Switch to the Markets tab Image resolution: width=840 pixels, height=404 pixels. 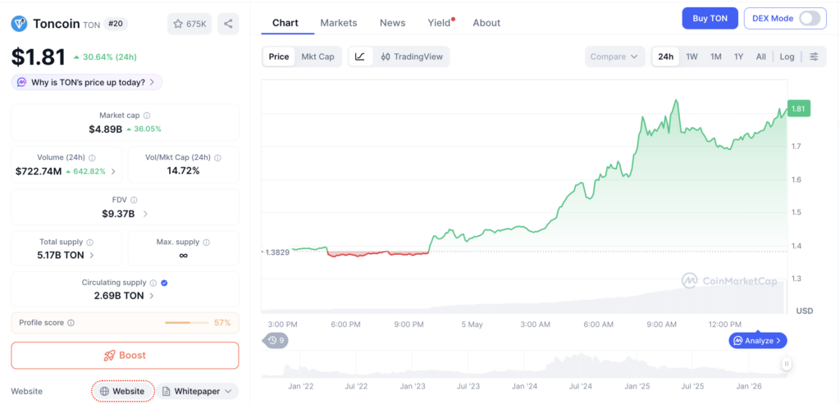pyautogui.click(x=339, y=23)
